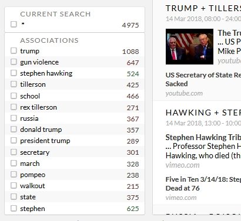Open the Stephen Hawking Tribute vimeo link

click(x=203, y=147)
